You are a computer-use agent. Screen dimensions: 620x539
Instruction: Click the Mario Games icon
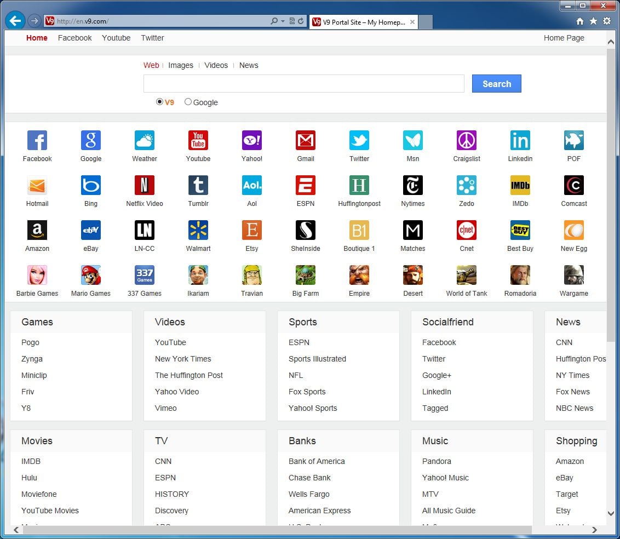tap(91, 276)
